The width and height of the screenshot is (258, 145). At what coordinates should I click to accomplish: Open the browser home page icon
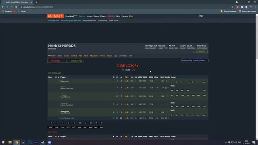coord(16,7)
